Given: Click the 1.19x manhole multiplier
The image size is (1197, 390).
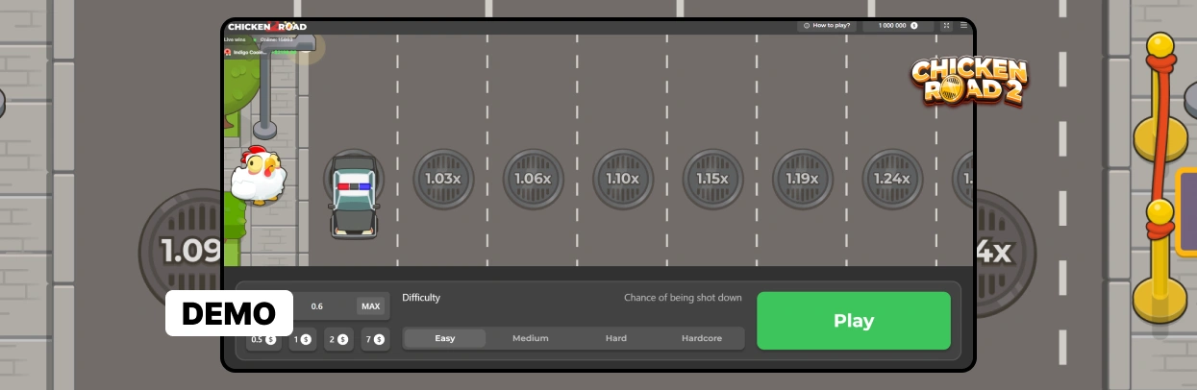Looking at the screenshot, I should [802, 179].
